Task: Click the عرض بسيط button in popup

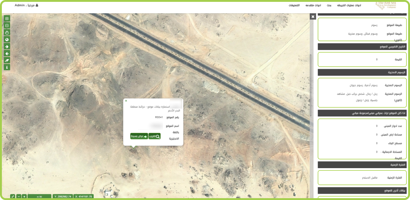Action: [x=139, y=136]
